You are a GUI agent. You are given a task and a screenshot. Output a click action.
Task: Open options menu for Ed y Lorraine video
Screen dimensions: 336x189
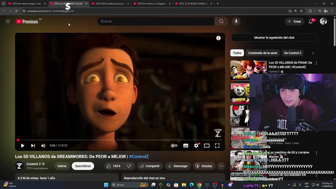[x=316, y=153]
